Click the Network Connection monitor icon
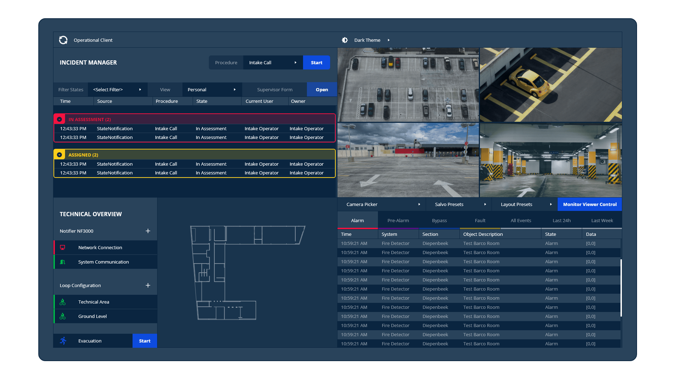 click(63, 247)
